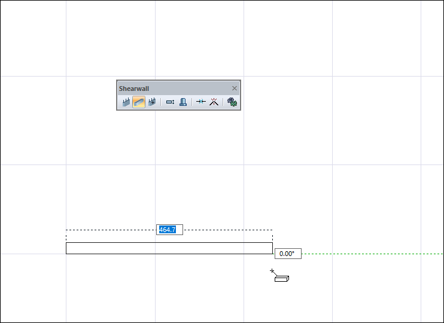The image size is (444, 323).
Task: Close the Shearwall toolbar
Action: (x=235, y=89)
